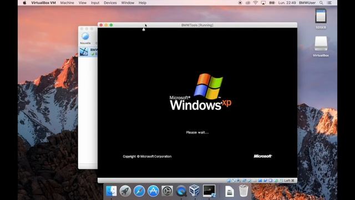Open the Wi-Fi status menu
Screen dimensions: 355x200
click(255, 3)
